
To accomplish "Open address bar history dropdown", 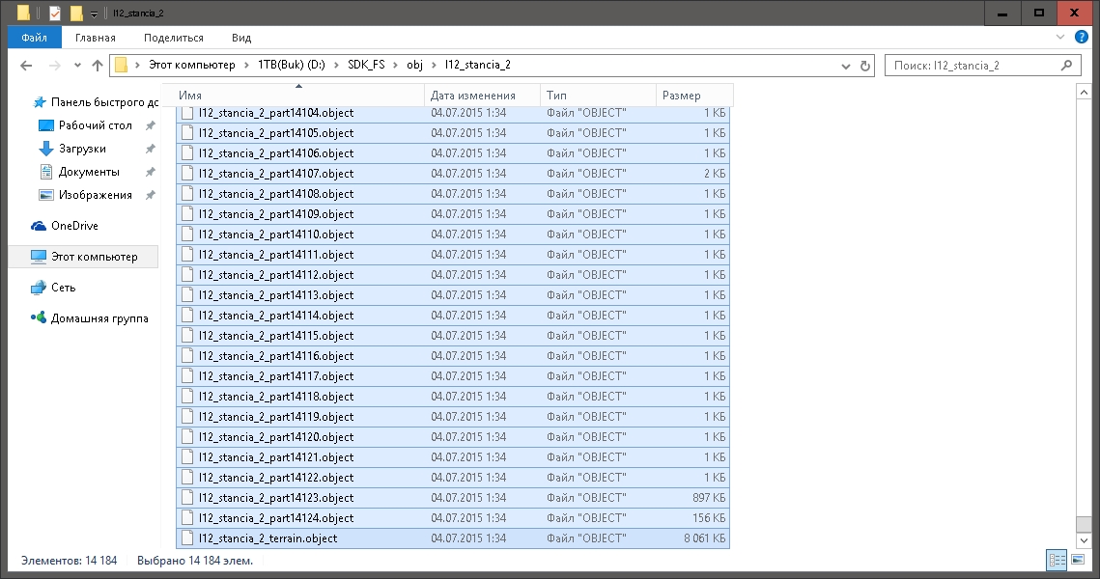I will click(x=844, y=66).
